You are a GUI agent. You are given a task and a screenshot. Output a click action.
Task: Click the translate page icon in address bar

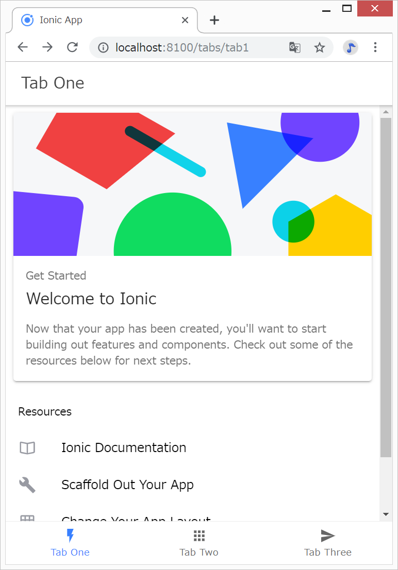pyautogui.click(x=295, y=48)
